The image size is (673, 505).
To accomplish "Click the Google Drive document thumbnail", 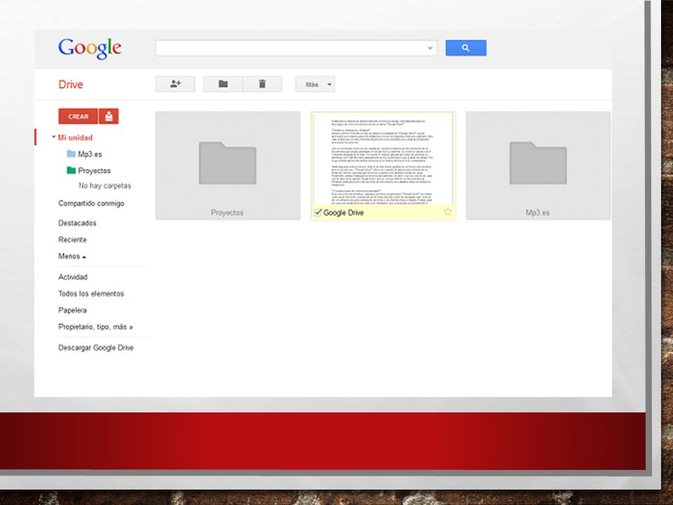I will pos(383,159).
